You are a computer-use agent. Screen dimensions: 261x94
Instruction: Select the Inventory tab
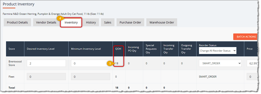[71, 23]
